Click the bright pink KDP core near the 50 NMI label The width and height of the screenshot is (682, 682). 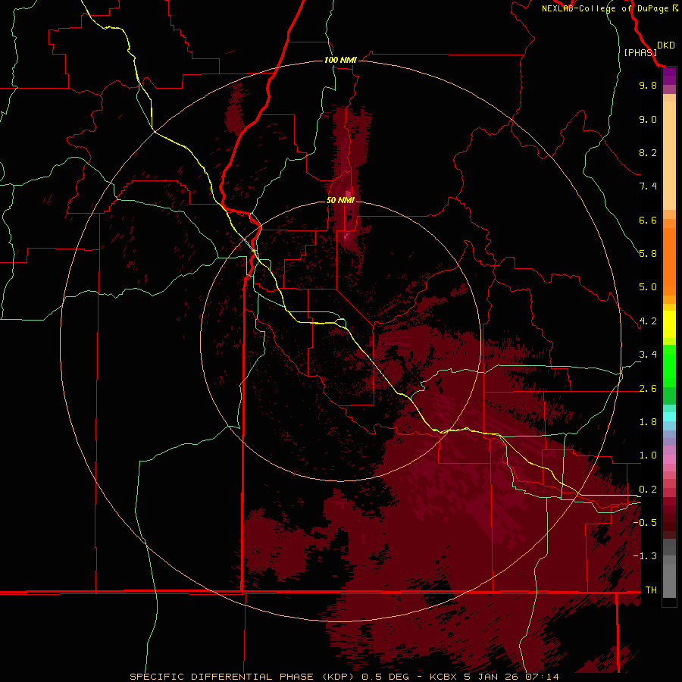click(348, 195)
